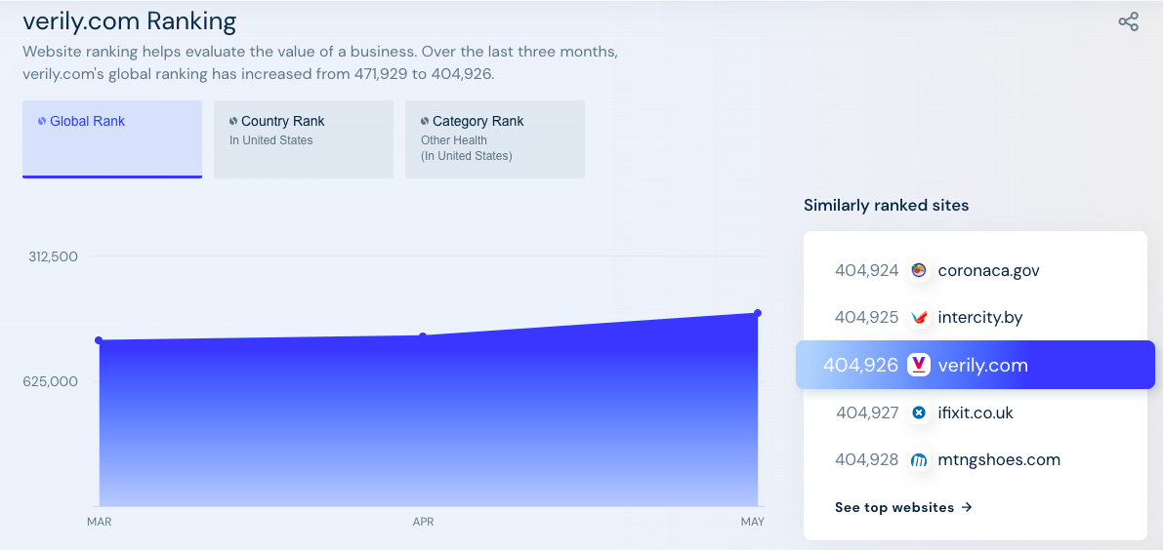Select the Global Rank tab
This screenshot has height=550, width=1163.
[x=111, y=139]
